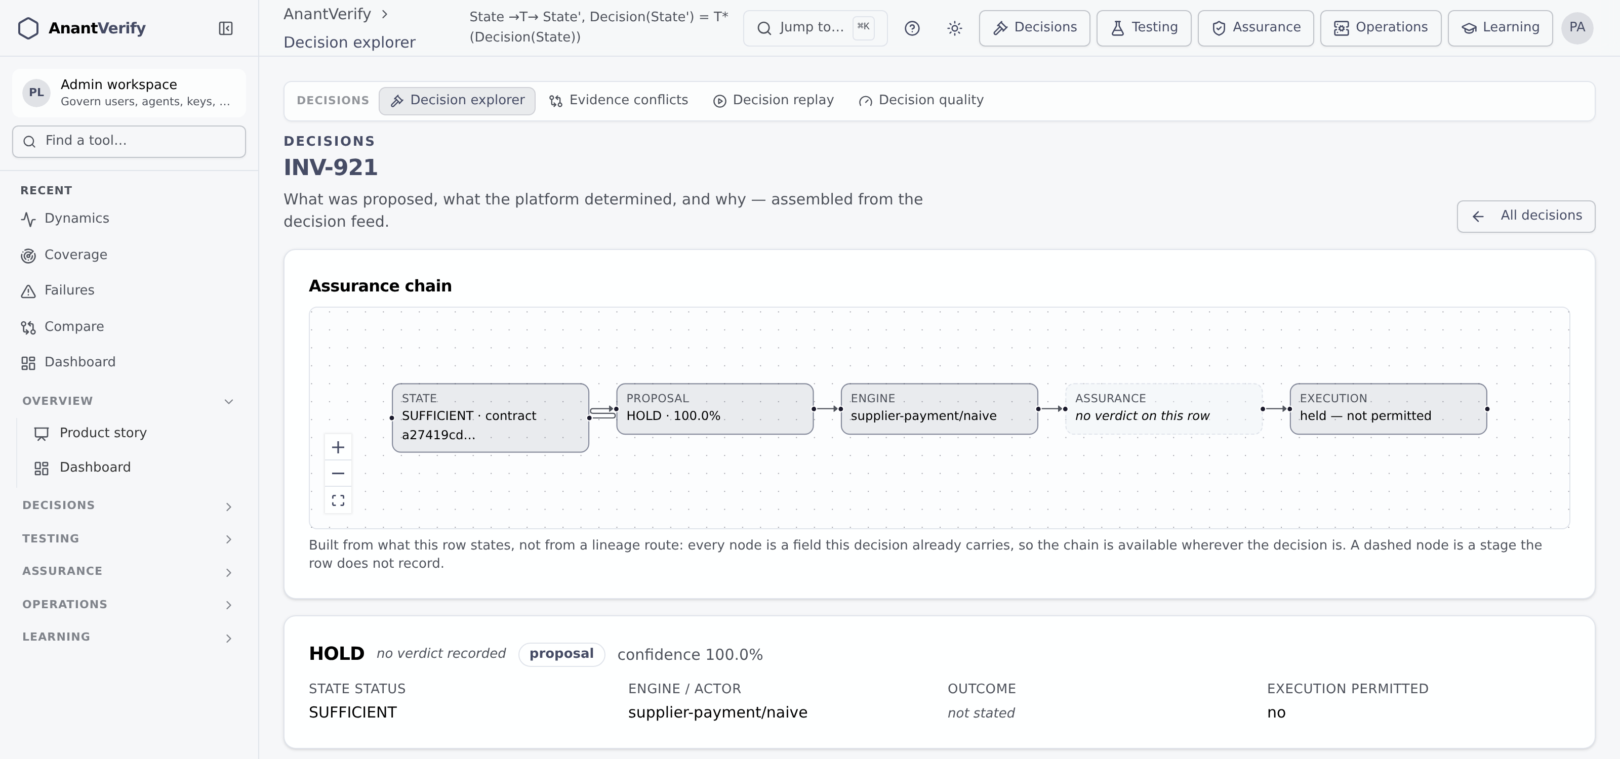Select the ENGINE supplier-payment/naive node
Screen dimensions: 1620x759
pos(940,409)
